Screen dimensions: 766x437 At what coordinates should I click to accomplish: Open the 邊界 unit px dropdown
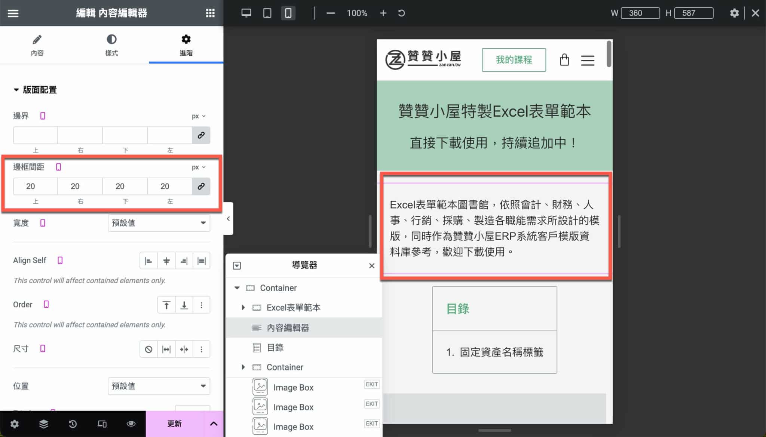pos(199,116)
